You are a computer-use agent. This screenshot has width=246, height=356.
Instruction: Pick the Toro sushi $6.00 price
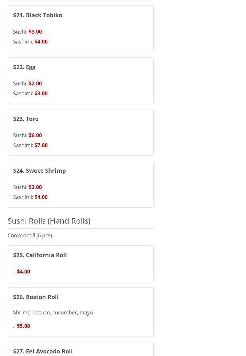[x=35, y=135]
